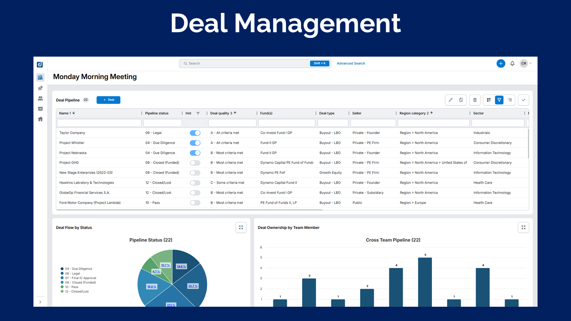Select the list view icon in the toolbar
Image resolution: width=571 pixels, height=321 pixels.
pyautogui.click(x=510, y=100)
